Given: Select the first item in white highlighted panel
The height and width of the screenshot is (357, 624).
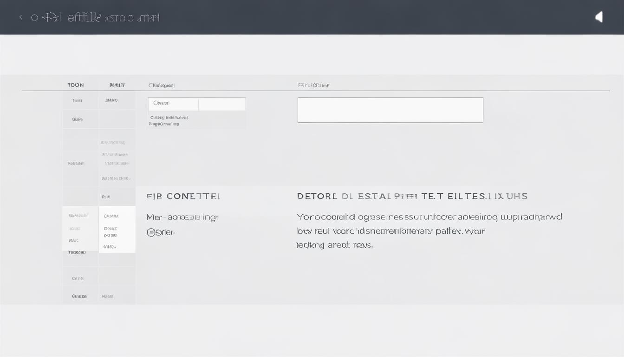Looking at the screenshot, I should 111,216.
